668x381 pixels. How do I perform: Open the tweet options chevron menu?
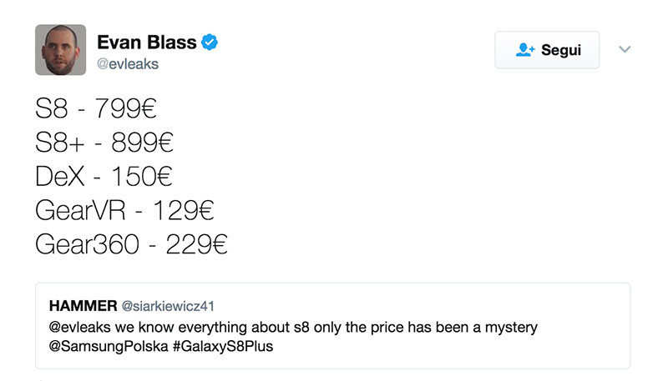pos(625,50)
